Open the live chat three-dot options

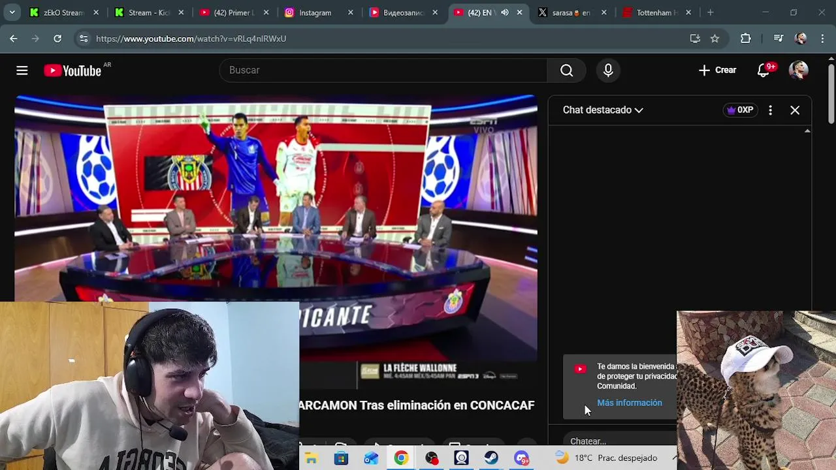pyautogui.click(x=771, y=110)
